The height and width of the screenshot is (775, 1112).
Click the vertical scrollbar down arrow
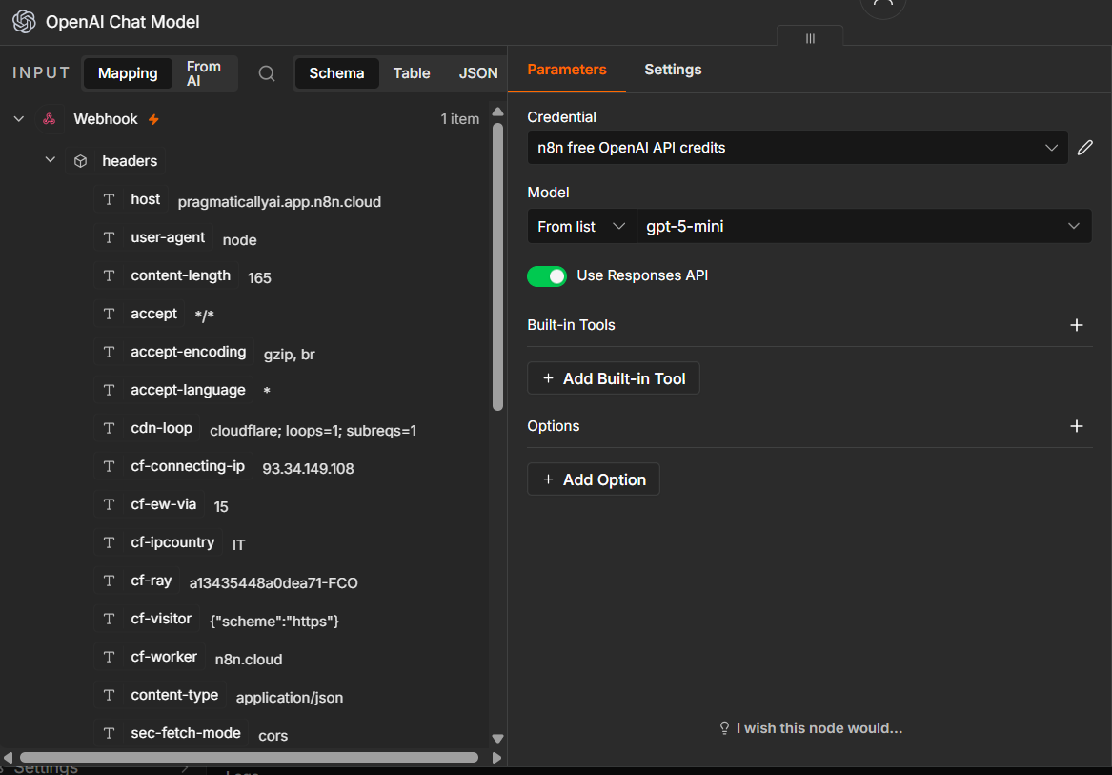click(x=497, y=739)
